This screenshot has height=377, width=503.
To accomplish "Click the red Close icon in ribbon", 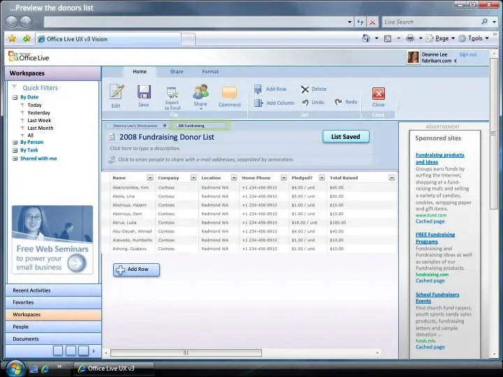I will (379, 94).
